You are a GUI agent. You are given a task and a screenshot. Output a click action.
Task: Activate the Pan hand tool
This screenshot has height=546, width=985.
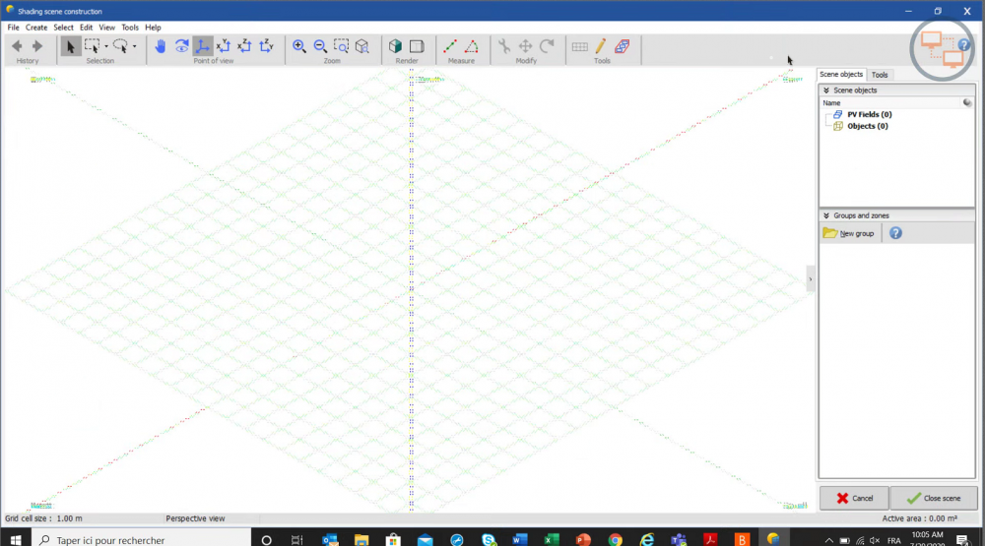point(161,46)
